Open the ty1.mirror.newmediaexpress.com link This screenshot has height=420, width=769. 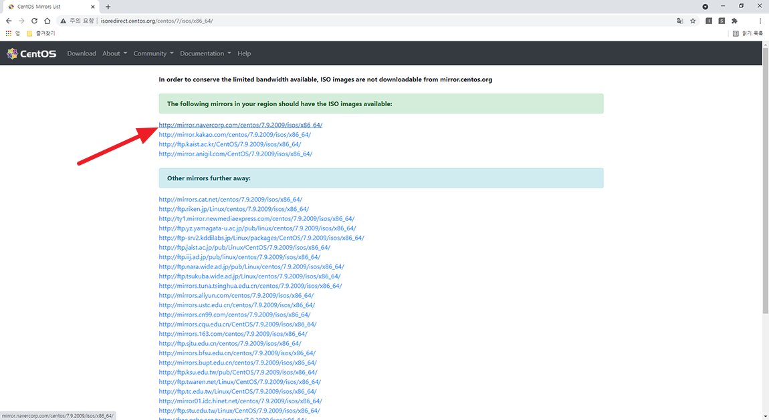257,219
